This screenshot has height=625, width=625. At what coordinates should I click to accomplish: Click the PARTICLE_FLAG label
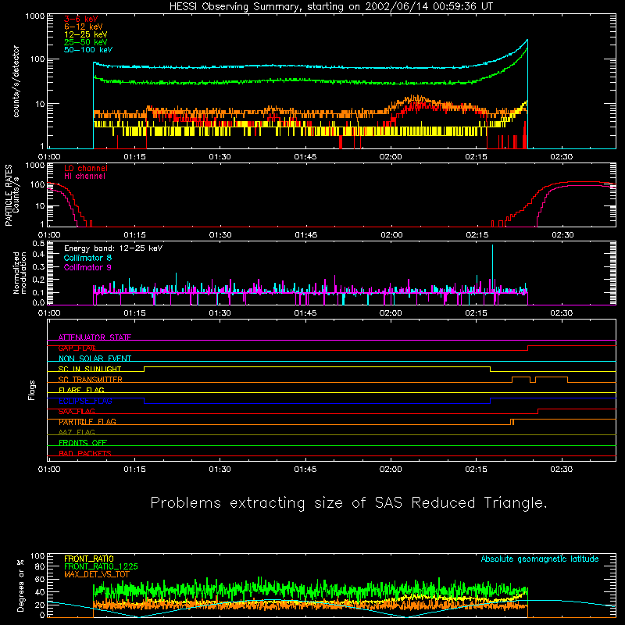point(87,421)
